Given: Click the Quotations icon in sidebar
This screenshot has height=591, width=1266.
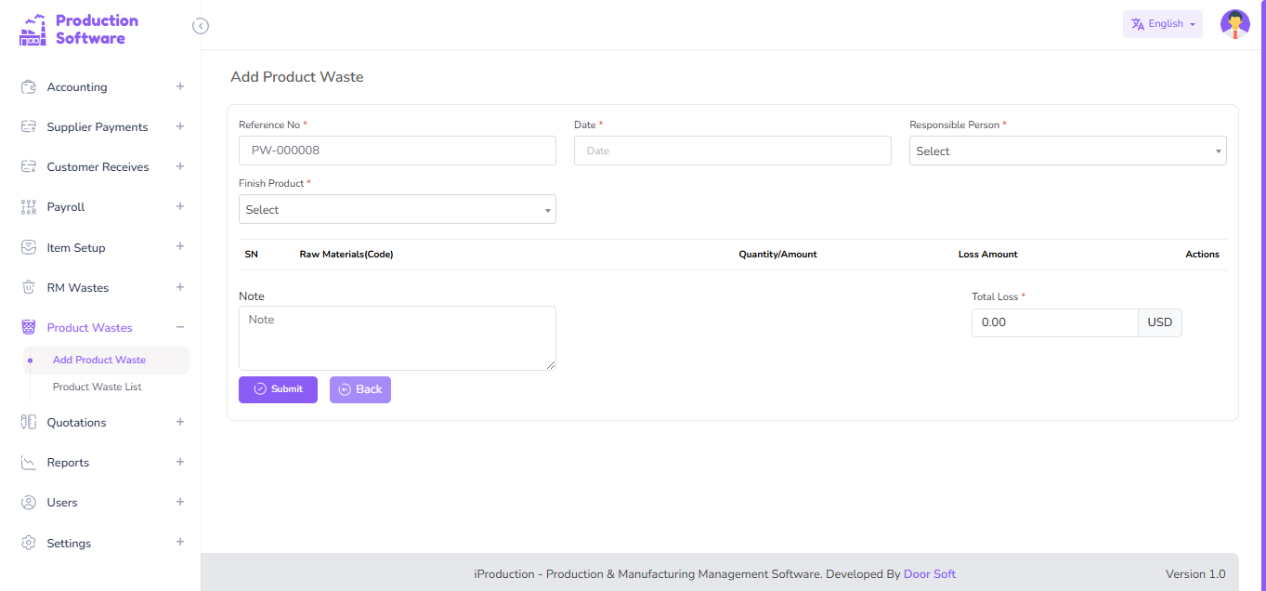Looking at the screenshot, I should coord(28,423).
